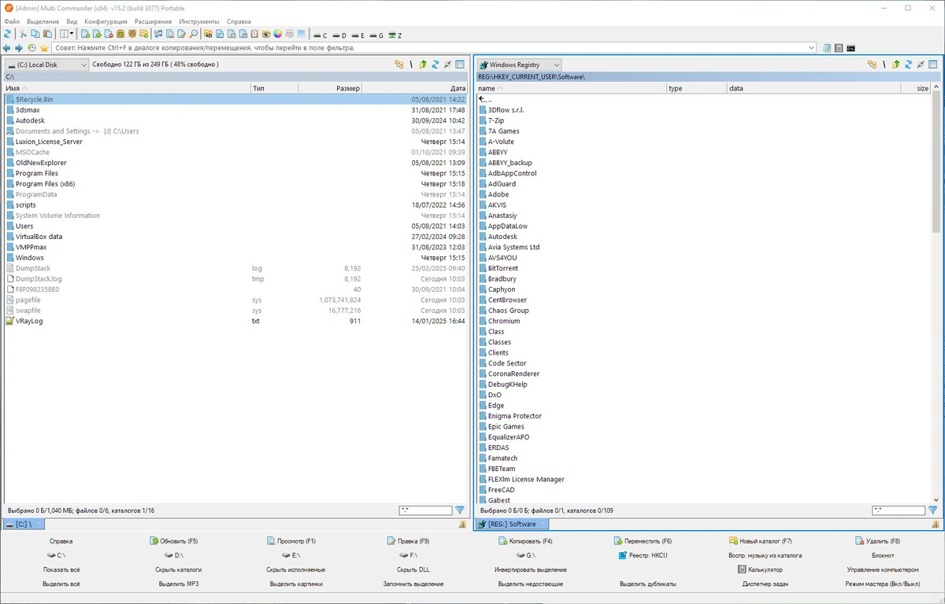Open the Расширения menu

[x=153, y=21]
